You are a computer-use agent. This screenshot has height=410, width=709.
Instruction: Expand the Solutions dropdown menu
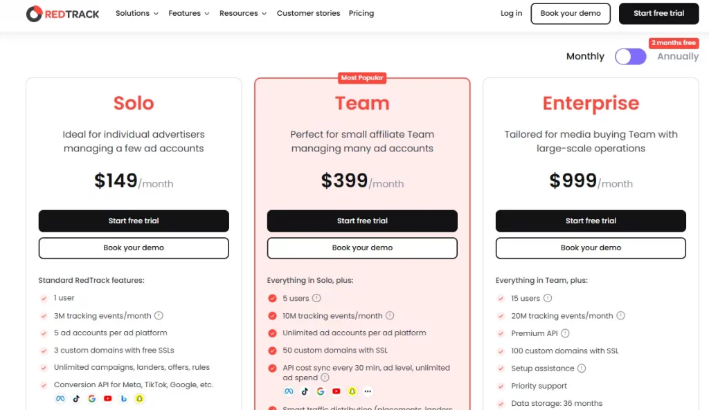136,13
